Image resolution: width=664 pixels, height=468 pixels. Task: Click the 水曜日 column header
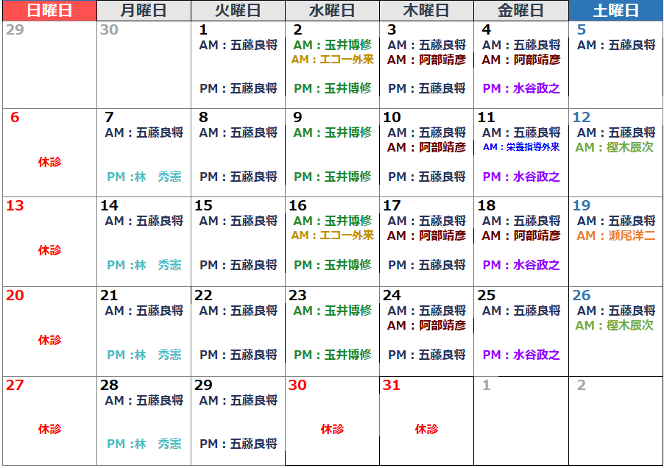(x=333, y=10)
